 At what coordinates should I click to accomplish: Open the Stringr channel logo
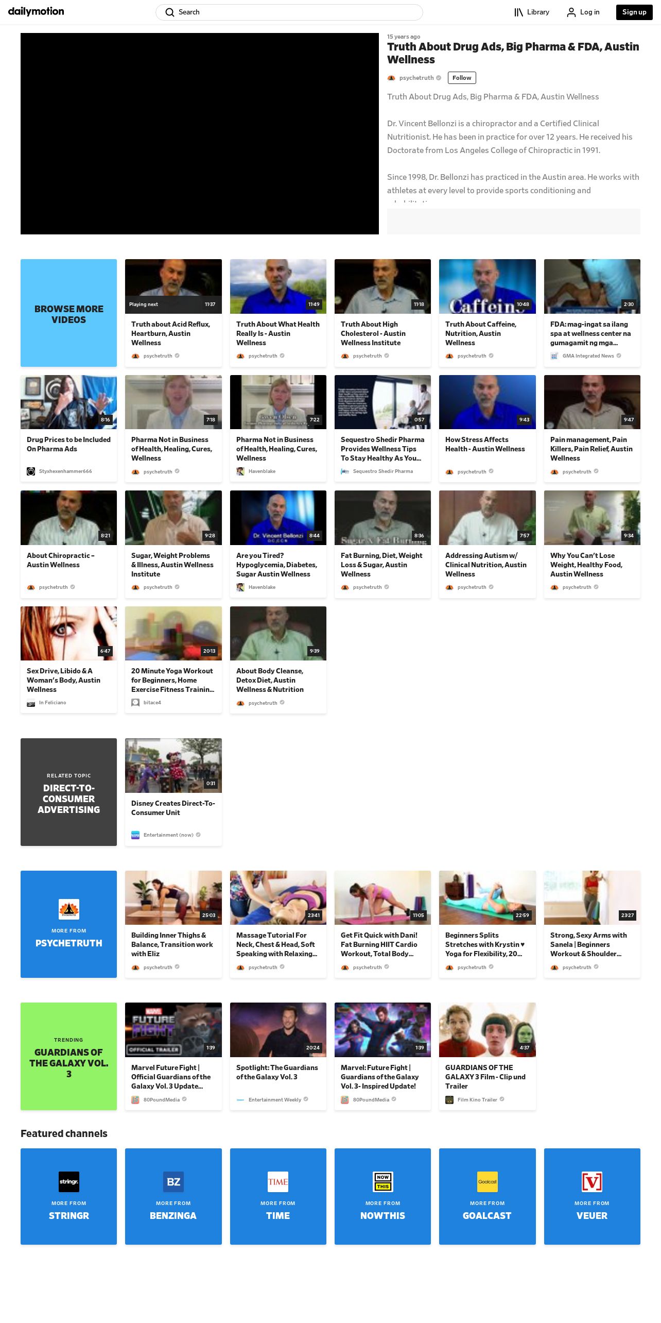(x=69, y=1182)
